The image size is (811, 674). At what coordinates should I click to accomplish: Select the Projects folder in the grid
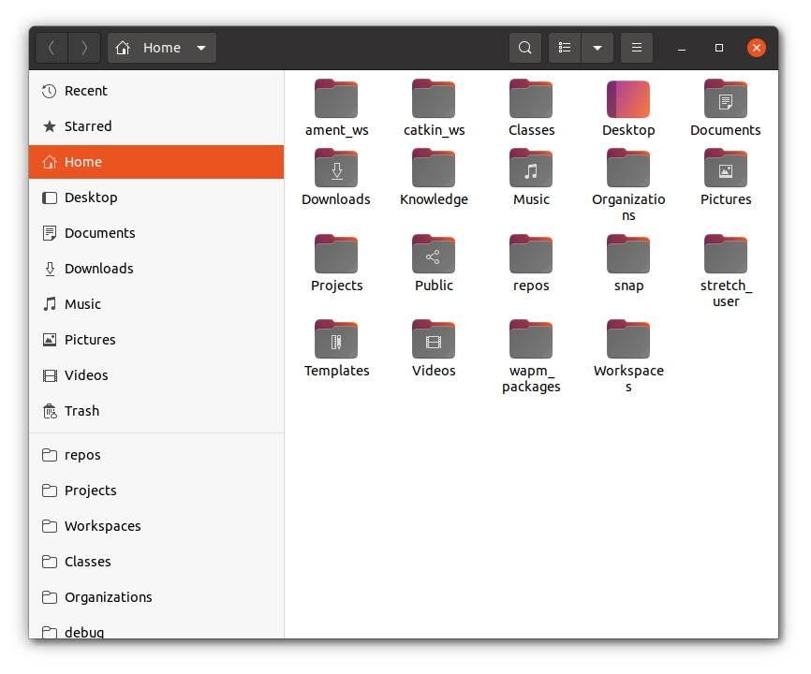pyautogui.click(x=336, y=264)
